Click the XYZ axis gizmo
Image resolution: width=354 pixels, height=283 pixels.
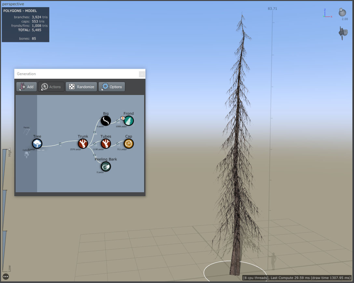327,14
